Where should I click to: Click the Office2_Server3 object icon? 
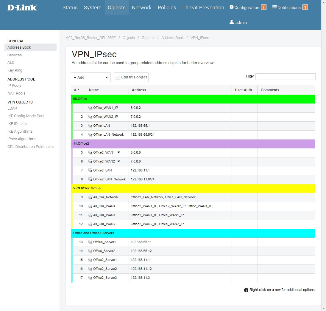[90, 278]
